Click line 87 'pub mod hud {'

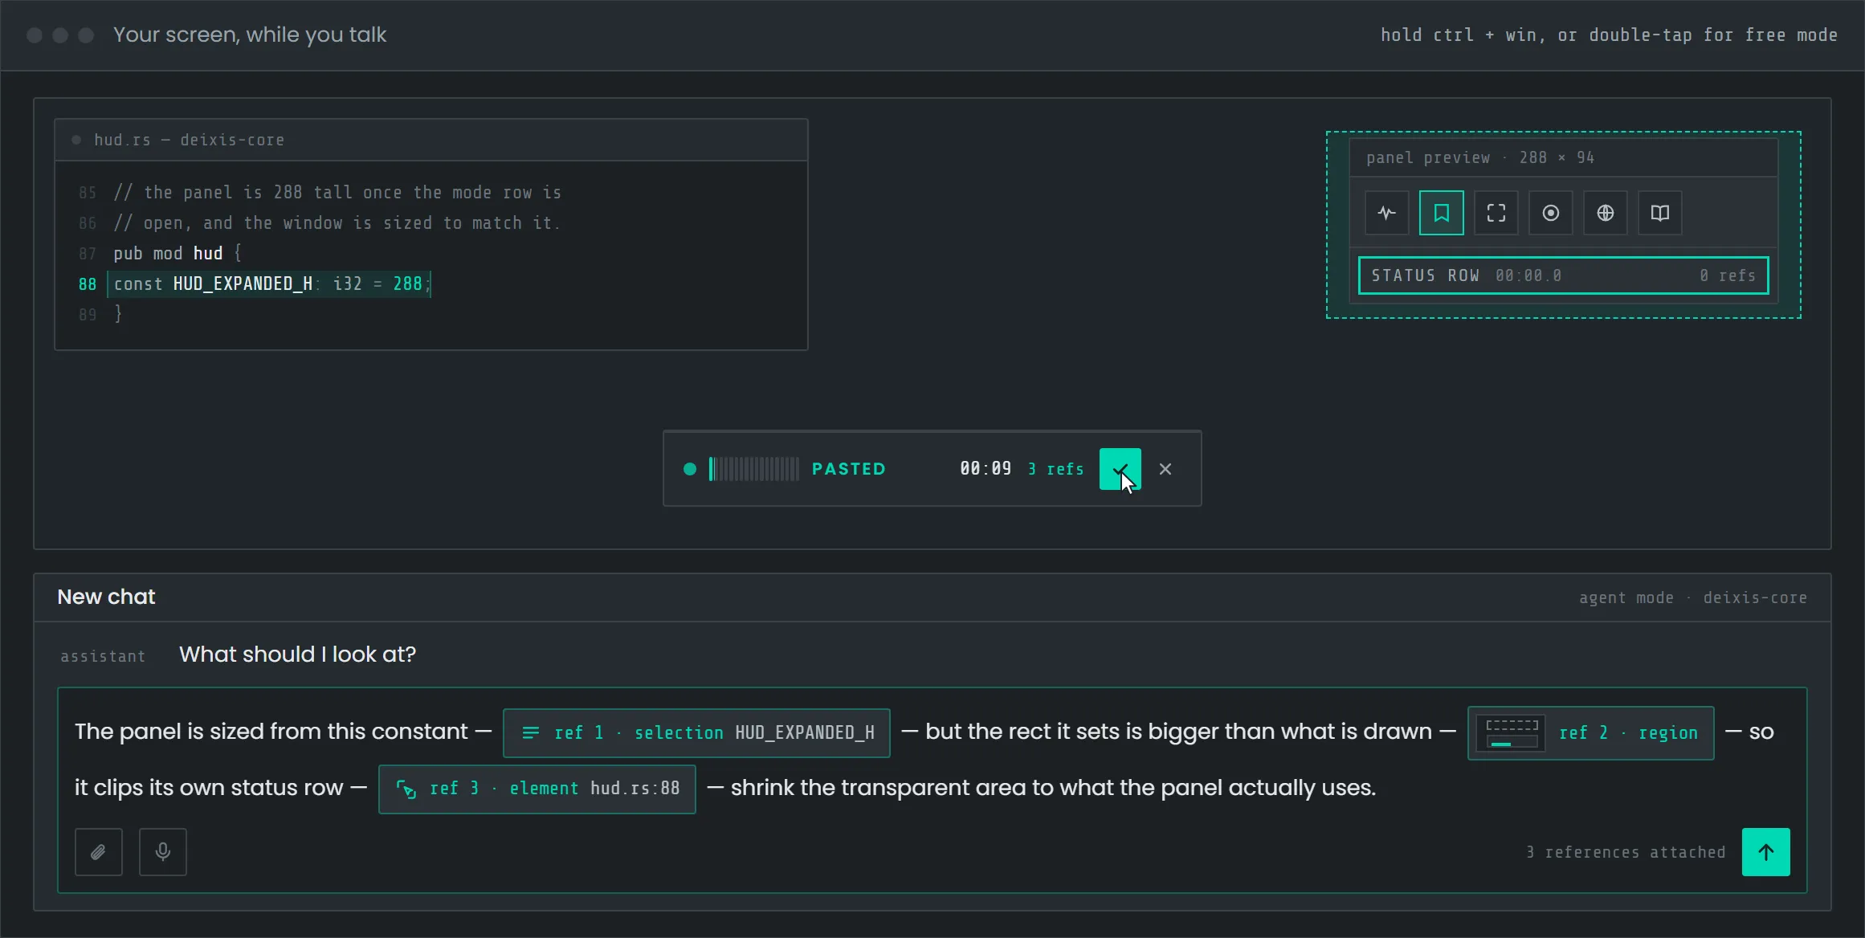tap(177, 254)
